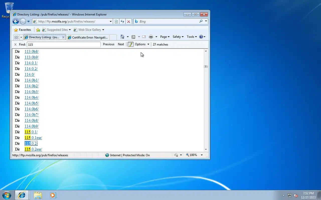
Task: Click the Add to Favorites Bar icon
Action: click(38, 30)
